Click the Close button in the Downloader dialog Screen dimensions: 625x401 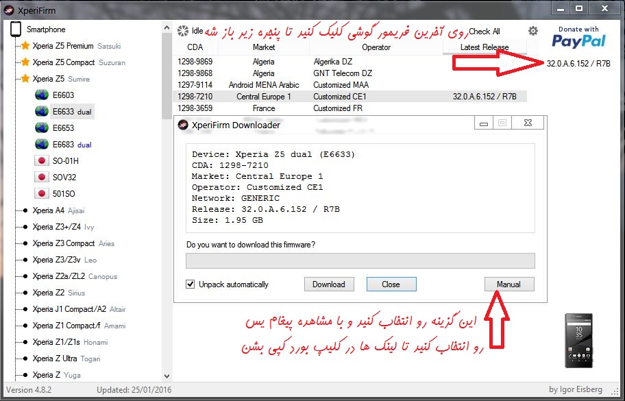391,284
